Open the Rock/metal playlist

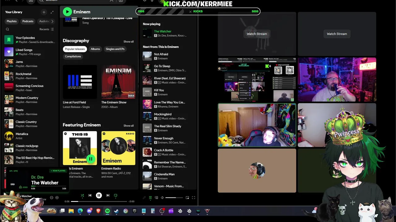tap(30, 76)
